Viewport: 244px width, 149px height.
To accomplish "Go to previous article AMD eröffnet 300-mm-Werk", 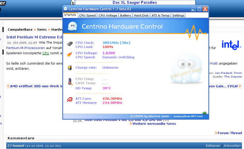I will (x=34, y=86).
